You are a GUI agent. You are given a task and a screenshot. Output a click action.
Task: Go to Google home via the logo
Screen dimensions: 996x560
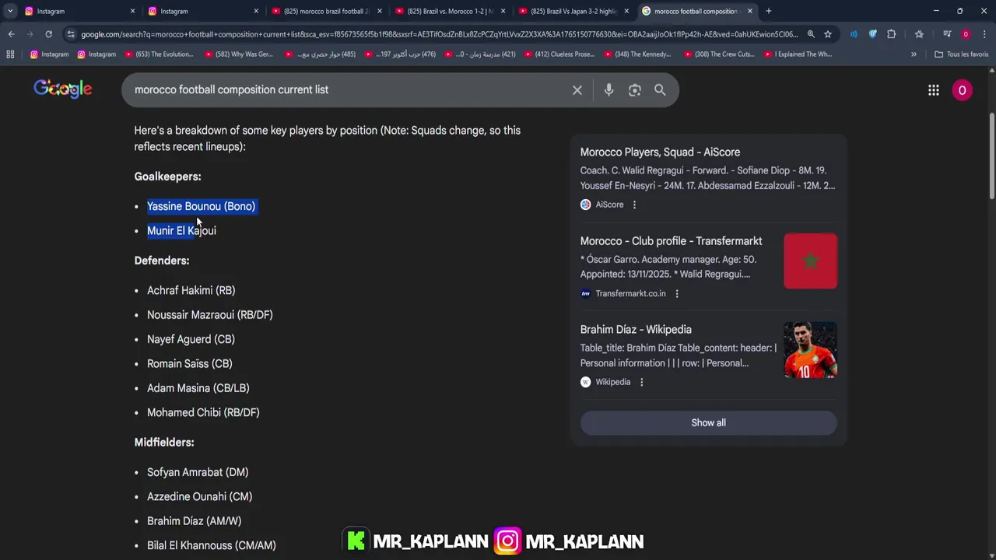(63, 89)
